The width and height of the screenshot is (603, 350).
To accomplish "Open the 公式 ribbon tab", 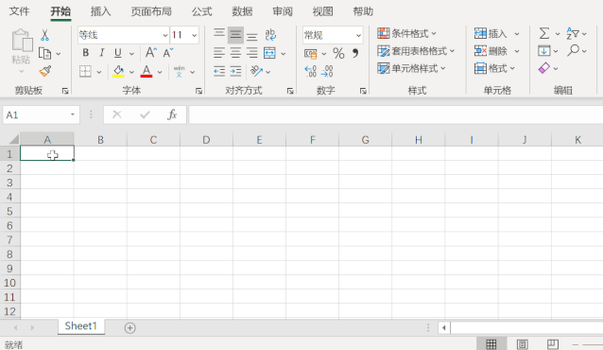I will coord(202,11).
